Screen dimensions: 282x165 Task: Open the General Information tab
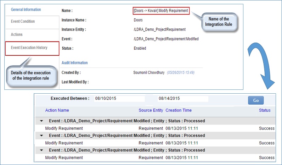coord(26,10)
